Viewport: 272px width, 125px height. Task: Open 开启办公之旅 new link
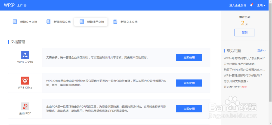click(x=235, y=87)
